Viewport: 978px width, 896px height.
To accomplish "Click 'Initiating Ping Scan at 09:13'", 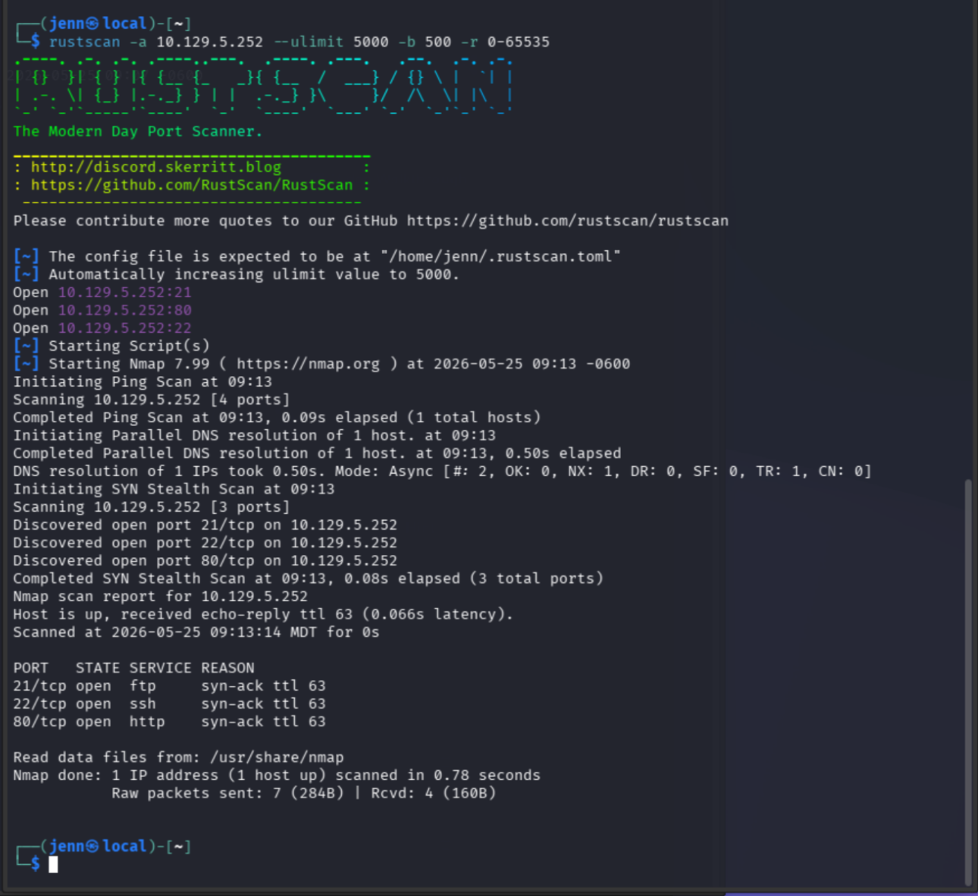I will (143, 382).
